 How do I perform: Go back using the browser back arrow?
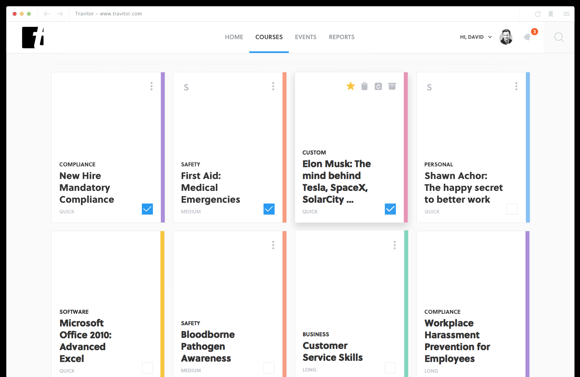pos(47,14)
